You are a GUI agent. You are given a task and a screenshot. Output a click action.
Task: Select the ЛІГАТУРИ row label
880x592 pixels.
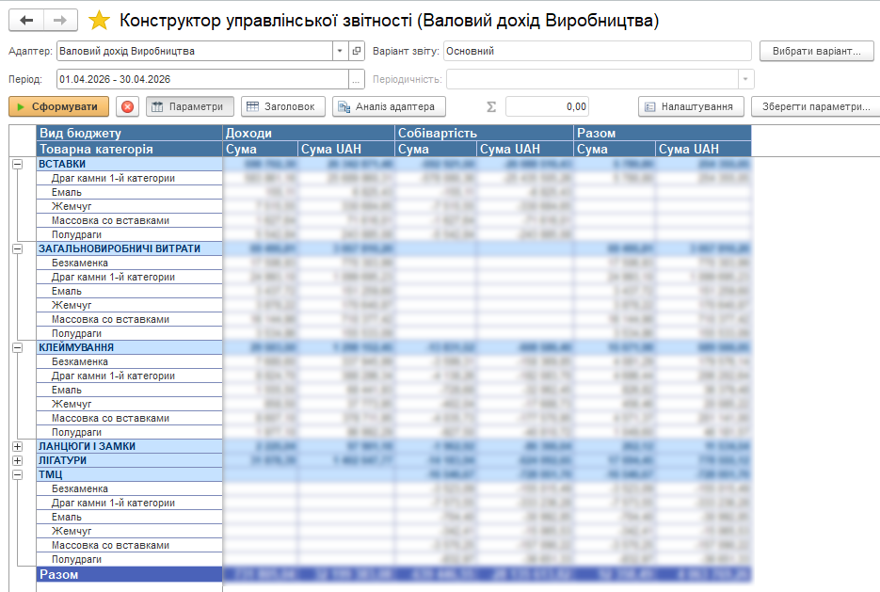click(129, 460)
